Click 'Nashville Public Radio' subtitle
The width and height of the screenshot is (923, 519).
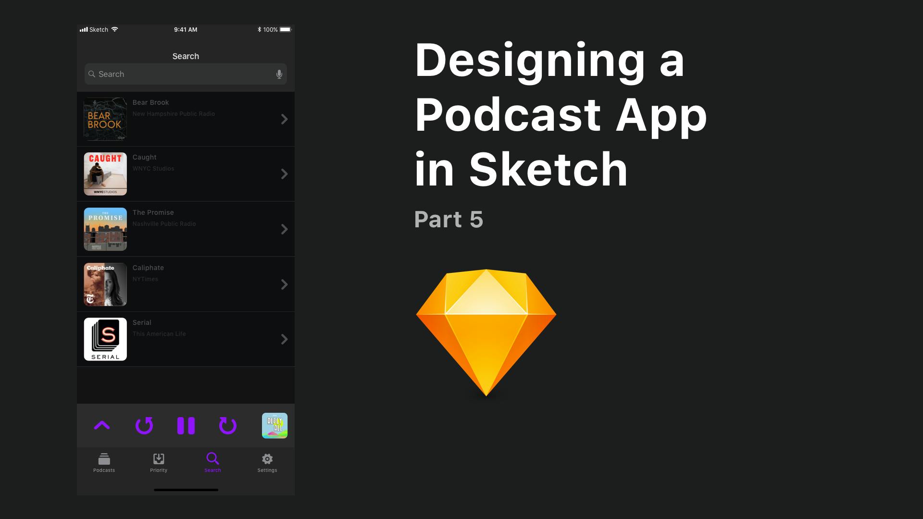click(x=164, y=224)
